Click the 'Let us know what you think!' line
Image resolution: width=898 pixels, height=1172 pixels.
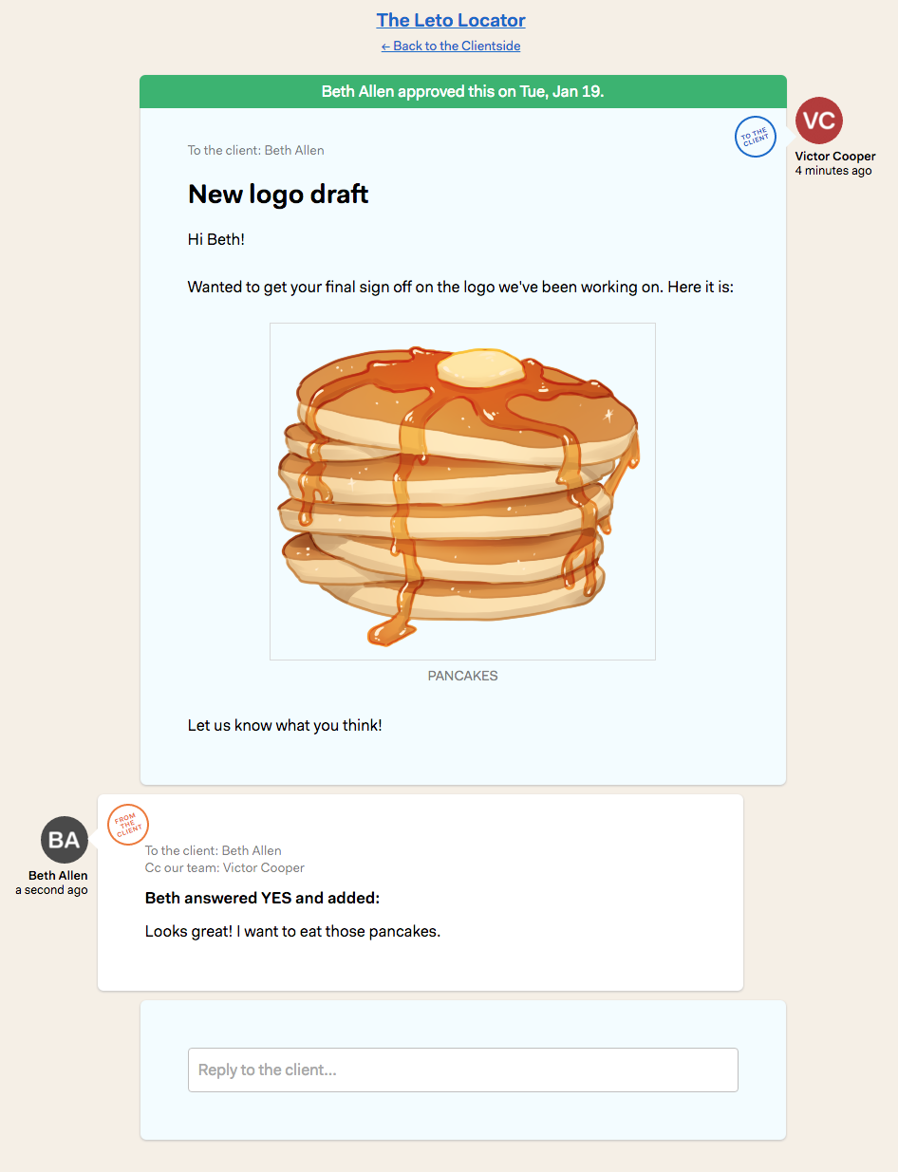coord(285,726)
